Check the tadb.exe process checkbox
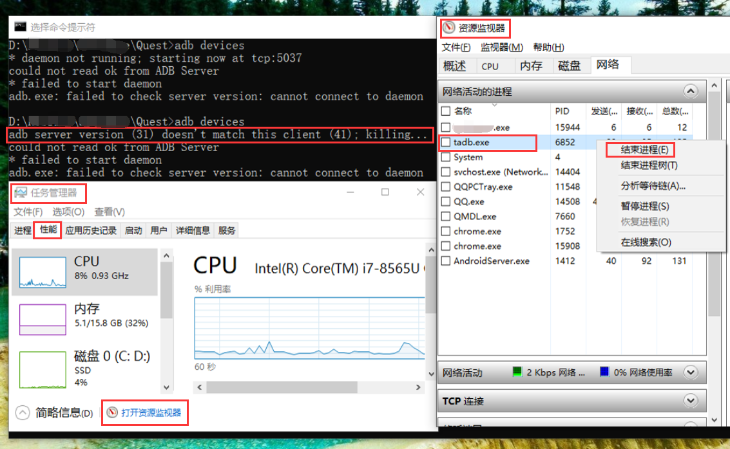Image resolution: width=730 pixels, height=449 pixels. [x=446, y=142]
